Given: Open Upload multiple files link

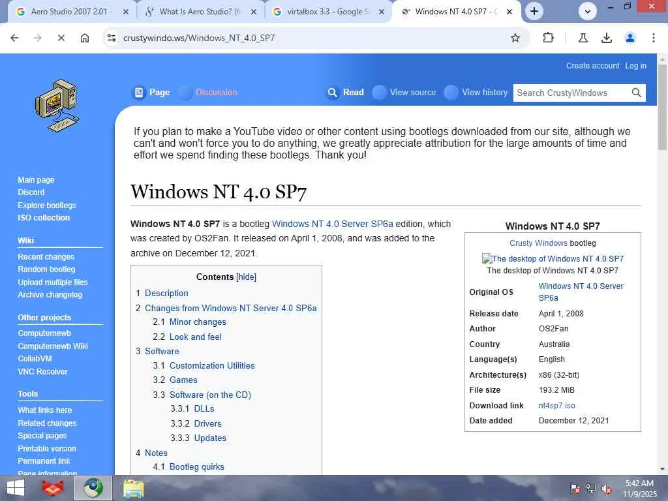Looking at the screenshot, I should pos(53,282).
